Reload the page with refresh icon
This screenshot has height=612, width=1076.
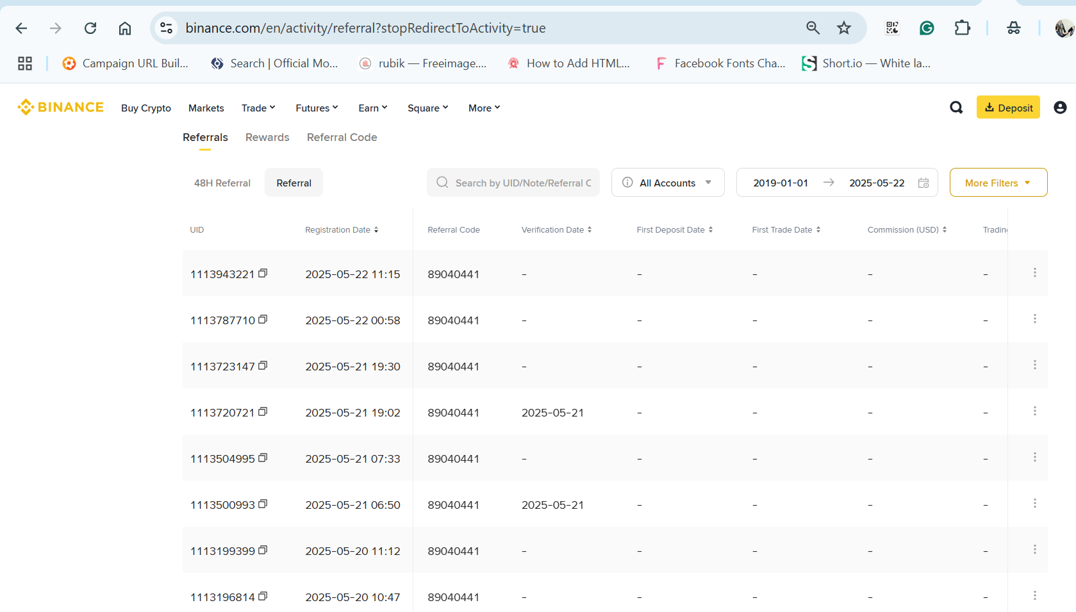point(90,28)
